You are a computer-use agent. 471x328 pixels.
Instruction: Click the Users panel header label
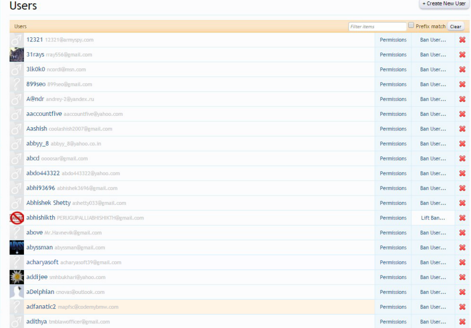coord(20,26)
